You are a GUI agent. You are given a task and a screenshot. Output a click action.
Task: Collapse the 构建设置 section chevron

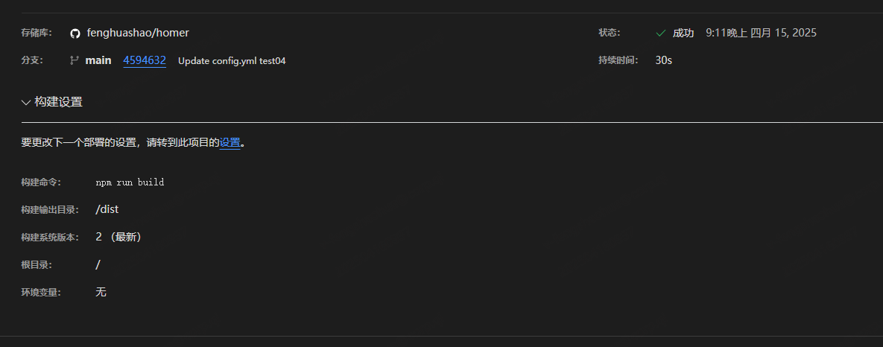coord(26,102)
